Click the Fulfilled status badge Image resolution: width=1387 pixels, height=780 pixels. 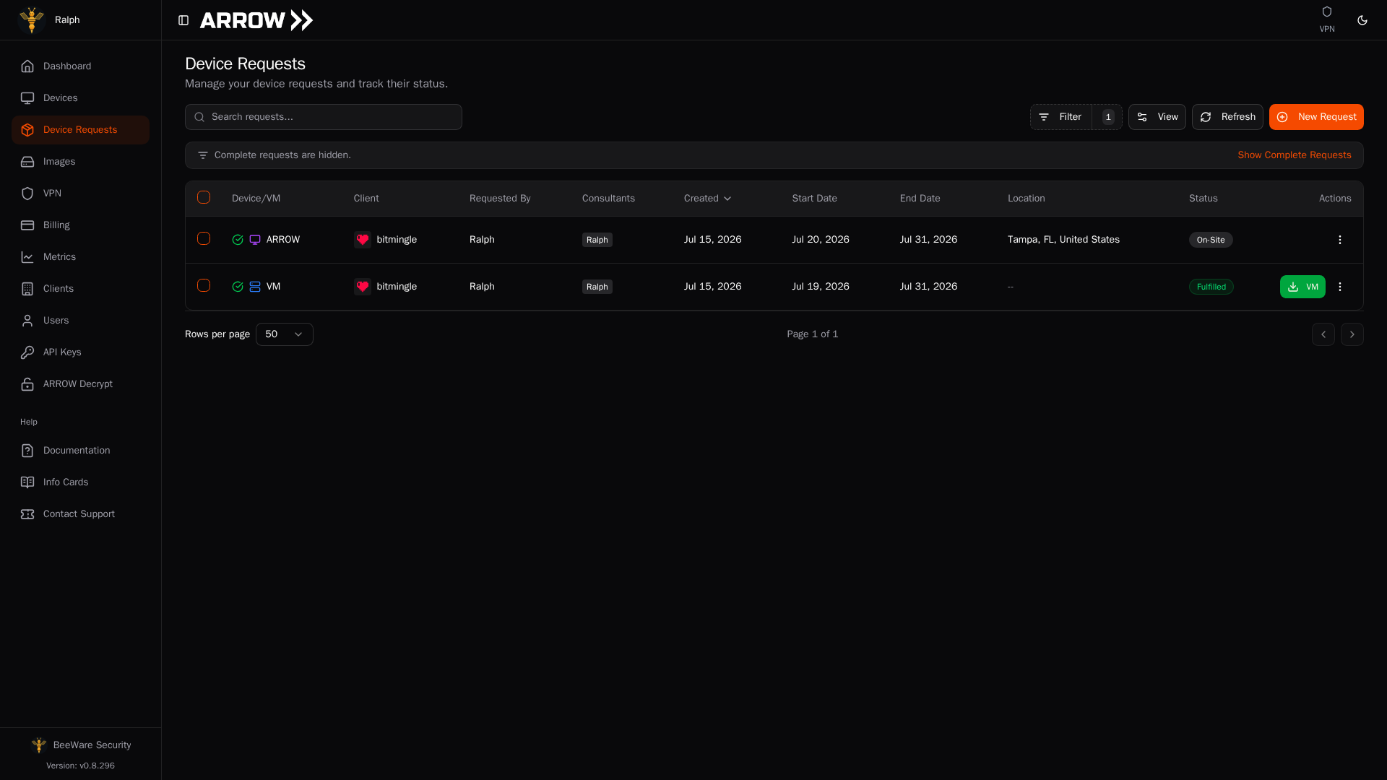1211,287
